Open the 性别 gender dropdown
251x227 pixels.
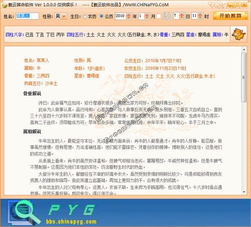coord(64,16)
